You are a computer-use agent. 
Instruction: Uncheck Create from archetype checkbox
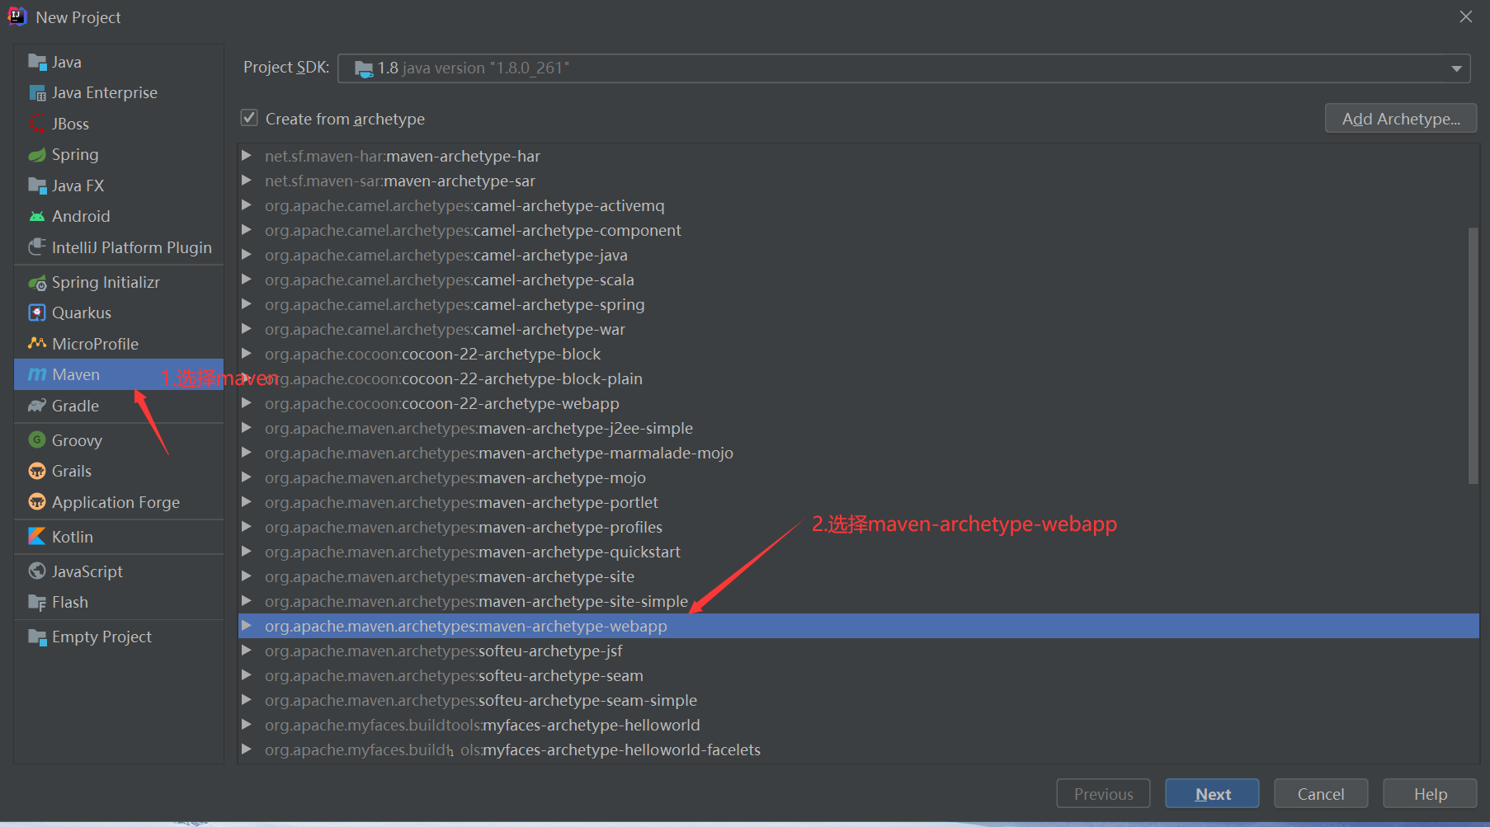[249, 118]
